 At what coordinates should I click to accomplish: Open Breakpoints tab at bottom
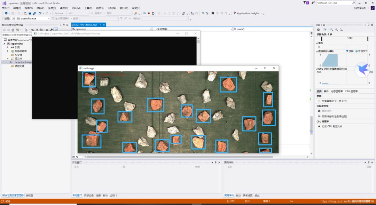point(238,195)
